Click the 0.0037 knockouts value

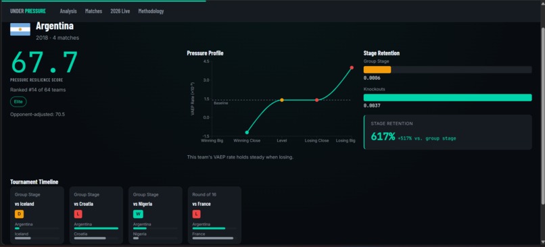tap(372, 106)
